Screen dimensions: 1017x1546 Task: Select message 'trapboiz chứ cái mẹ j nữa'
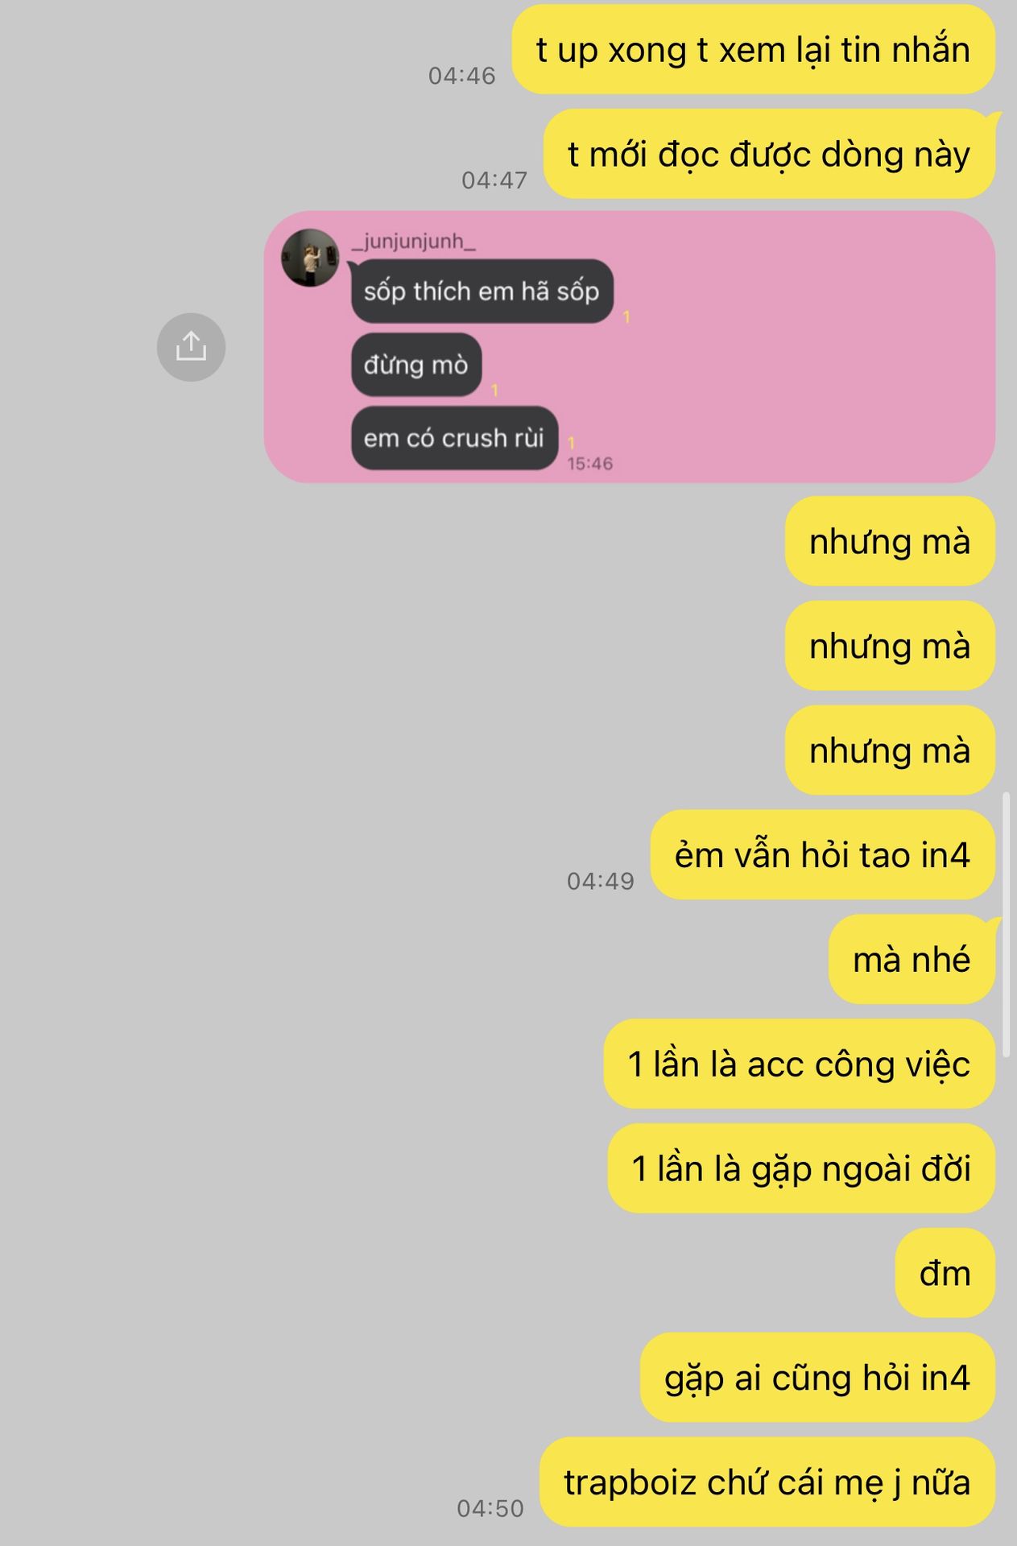click(x=767, y=1482)
